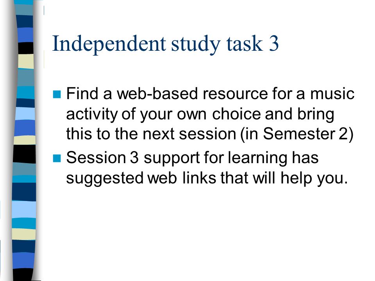
Task: Click the word 'Semester' in the first bullet
Action: pyautogui.click(x=299, y=133)
